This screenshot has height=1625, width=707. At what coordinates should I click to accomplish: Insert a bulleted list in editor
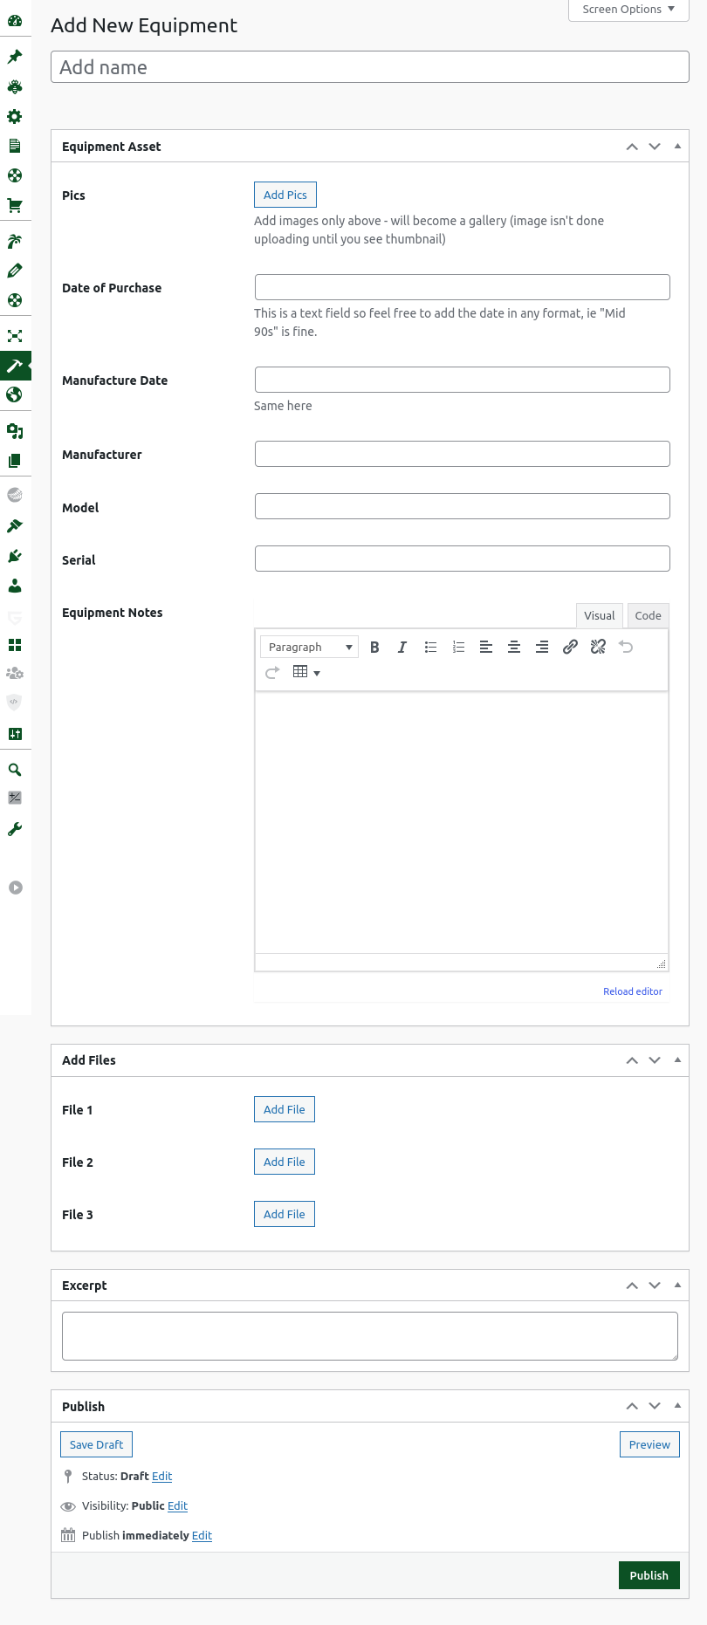[430, 647]
